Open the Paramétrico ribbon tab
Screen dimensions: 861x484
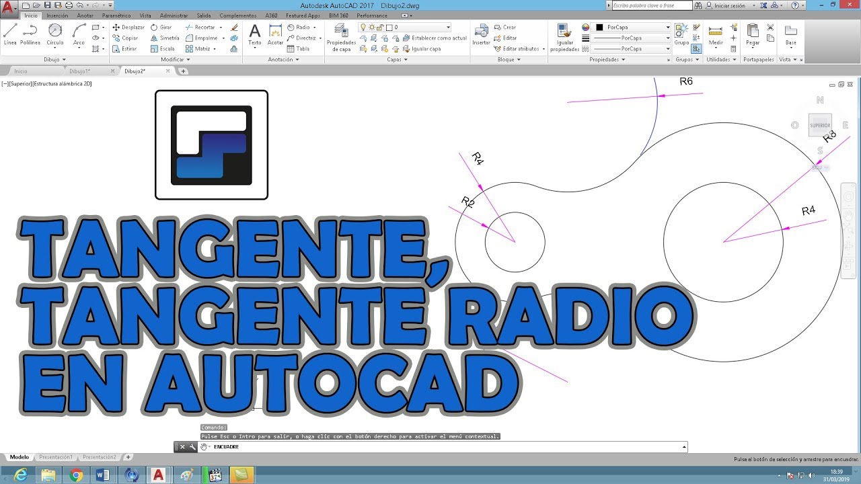(x=116, y=15)
